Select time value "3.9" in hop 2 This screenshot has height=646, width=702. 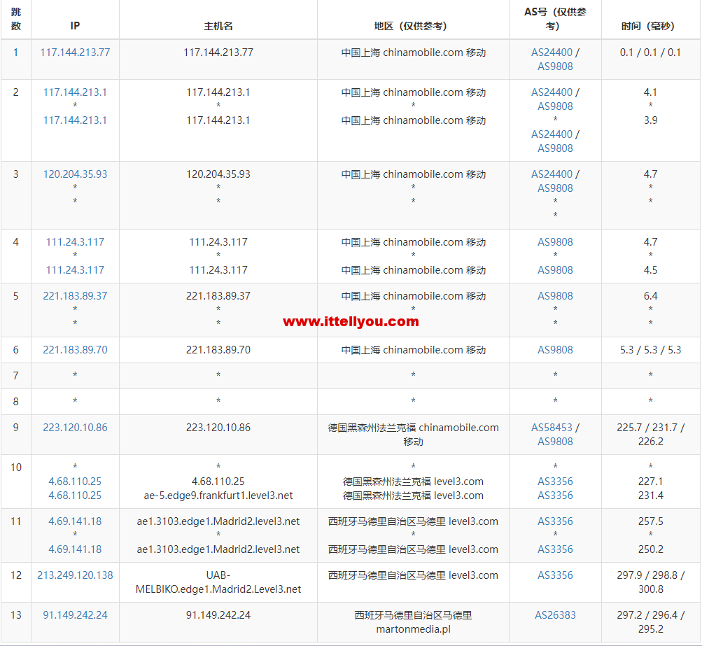point(650,120)
